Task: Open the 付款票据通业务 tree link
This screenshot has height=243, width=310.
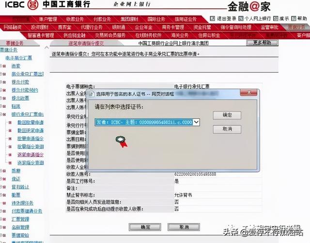Action: tap(27, 211)
